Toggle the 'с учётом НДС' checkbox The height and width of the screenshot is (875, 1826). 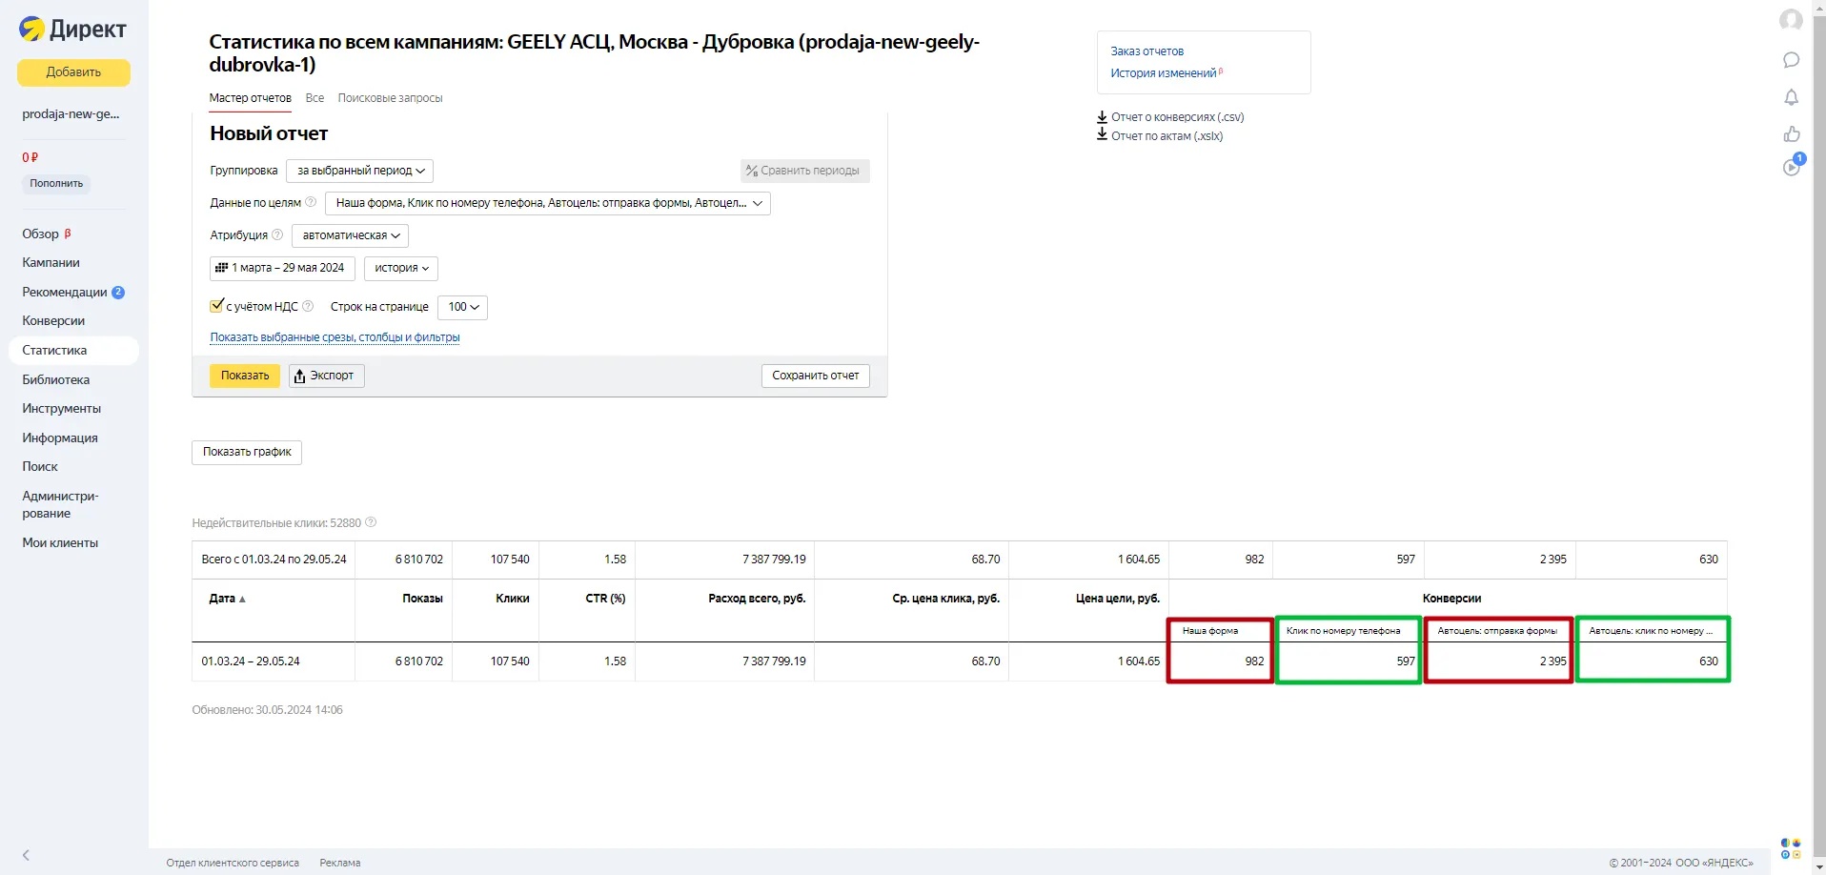[216, 306]
